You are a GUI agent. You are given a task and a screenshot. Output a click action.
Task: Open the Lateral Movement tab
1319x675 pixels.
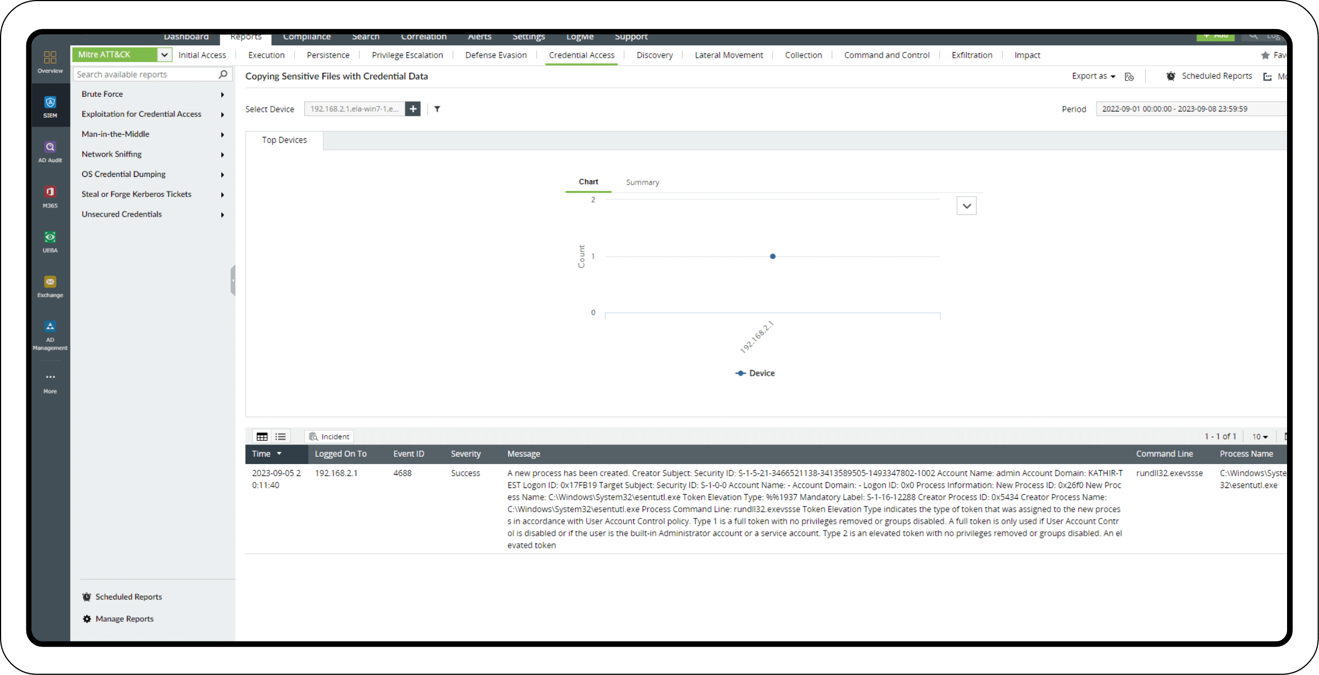coord(728,55)
